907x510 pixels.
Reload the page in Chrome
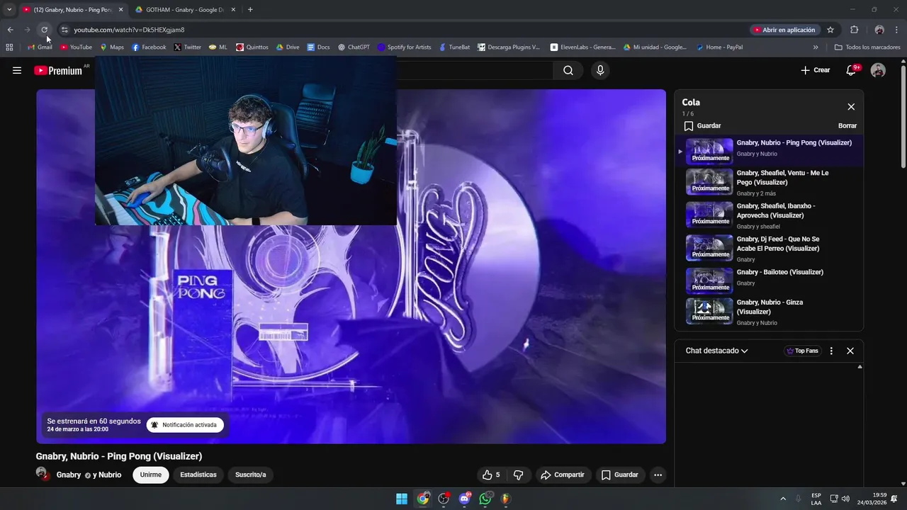[44, 30]
